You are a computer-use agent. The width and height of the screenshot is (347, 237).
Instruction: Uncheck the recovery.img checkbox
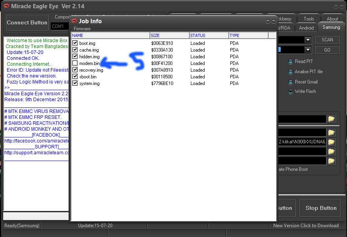click(75, 70)
